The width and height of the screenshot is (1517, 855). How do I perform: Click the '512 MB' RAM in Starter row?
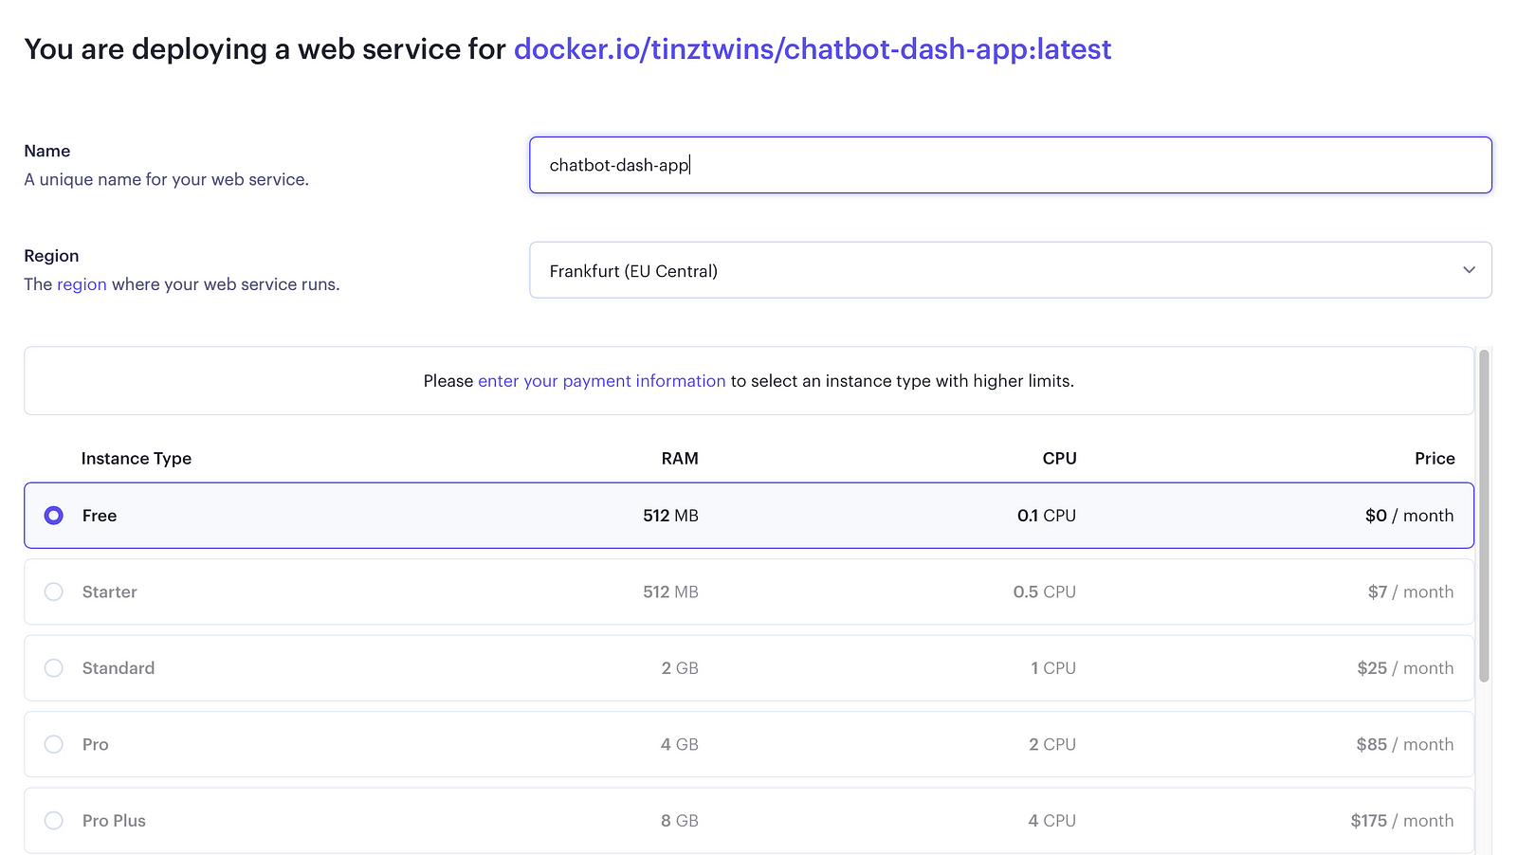point(670,591)
